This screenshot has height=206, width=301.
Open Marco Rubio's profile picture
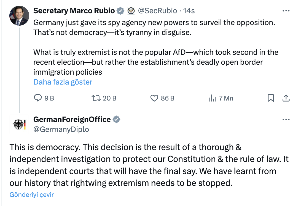click(19, 16)
